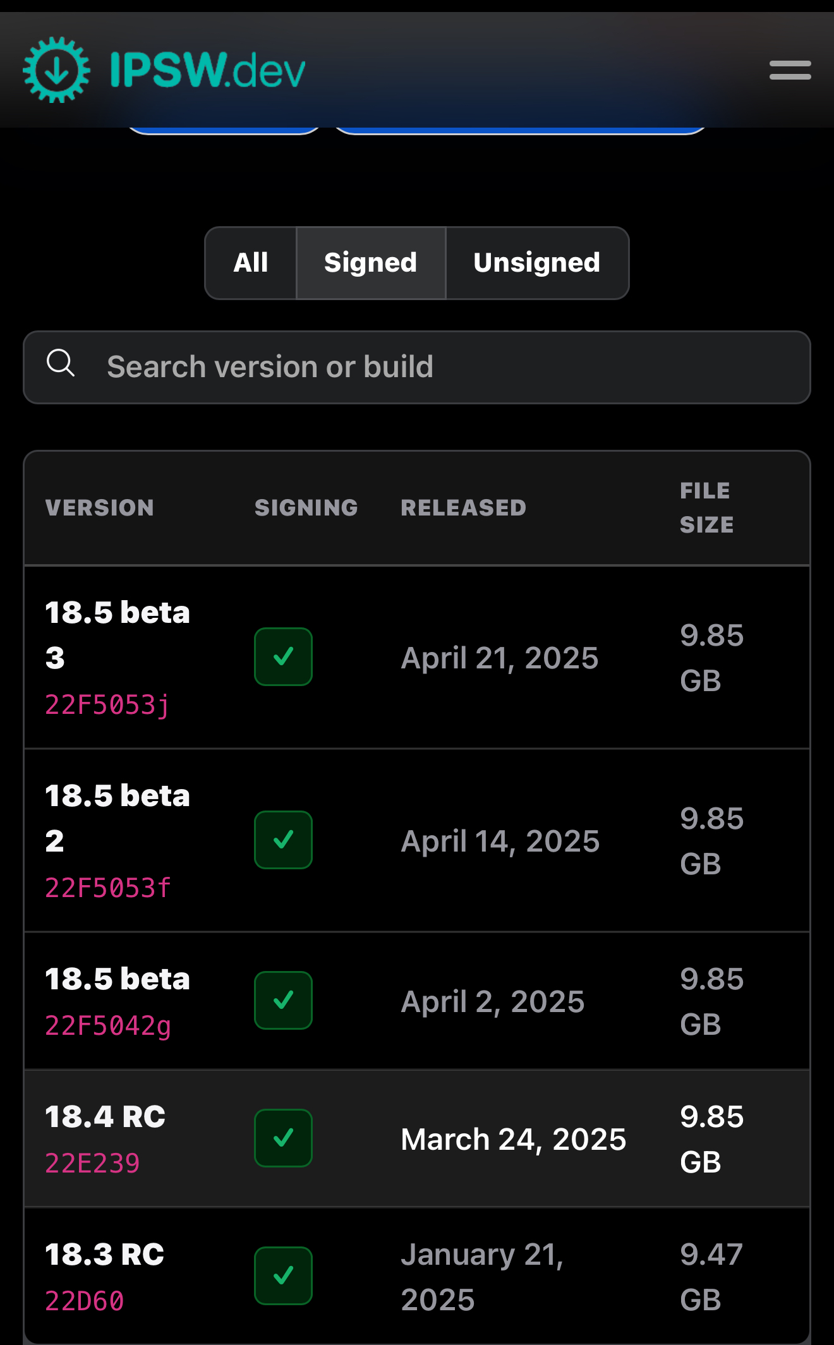The width and height of the screenshot is (834, 1345).
Task: Focus the Search version or build field
Action: pos(417,367)
